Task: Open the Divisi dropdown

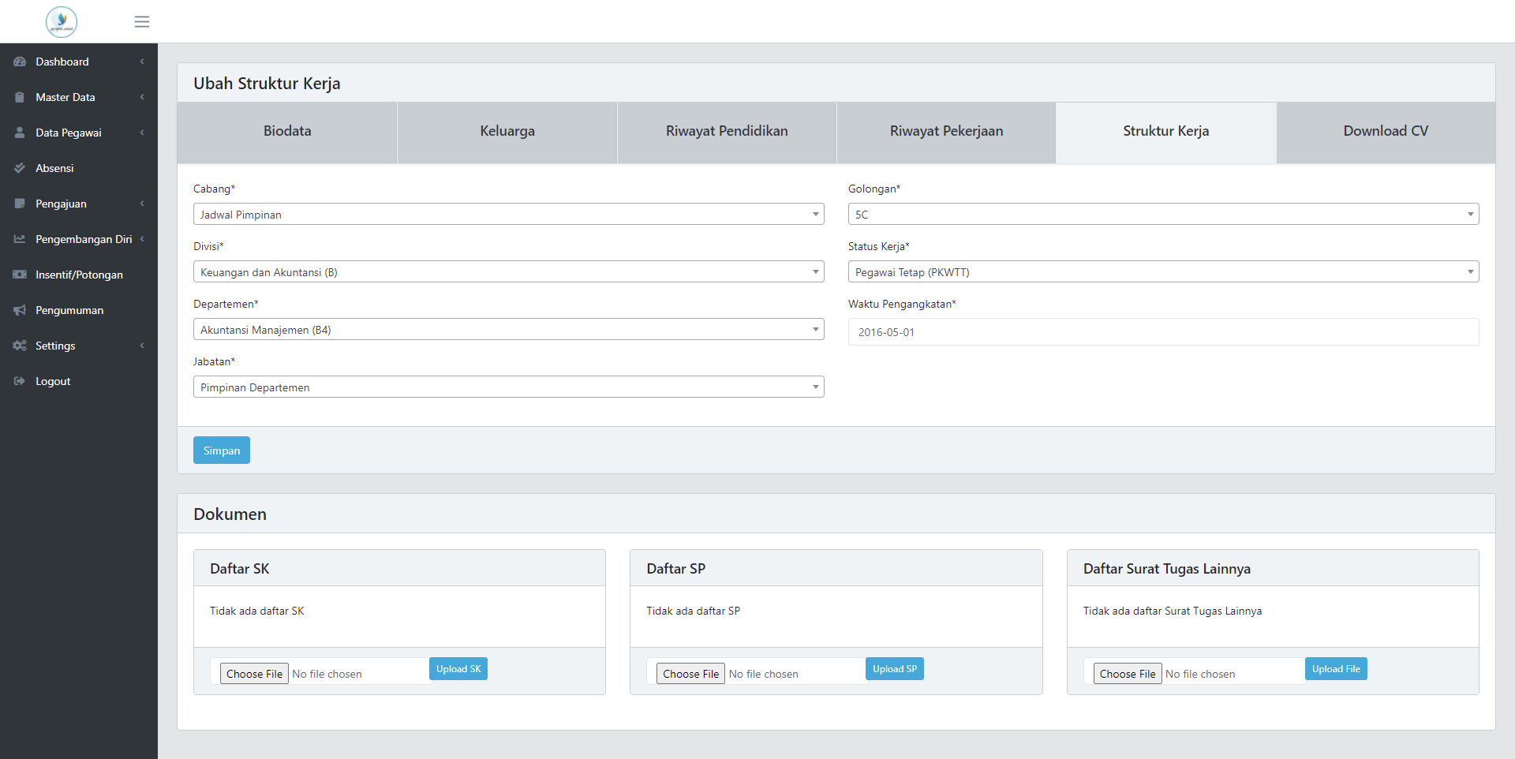Action: 508,271
